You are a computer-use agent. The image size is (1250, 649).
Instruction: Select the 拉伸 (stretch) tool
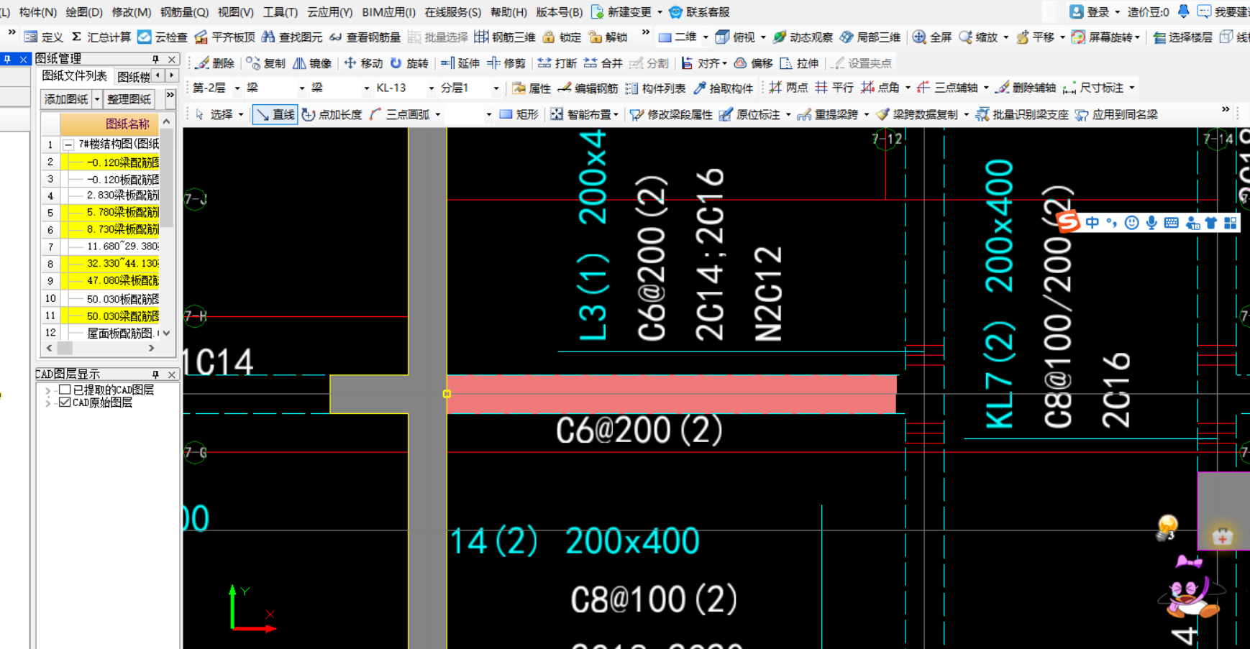click(x=800, y=63)
